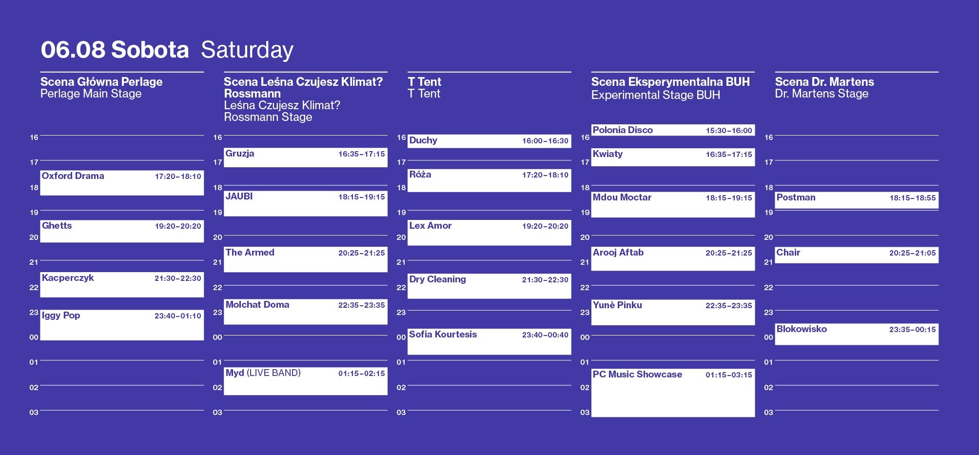Open the Oxford Drama performance block
This screenshot has height=455, width=979.
tap(122, 183)
